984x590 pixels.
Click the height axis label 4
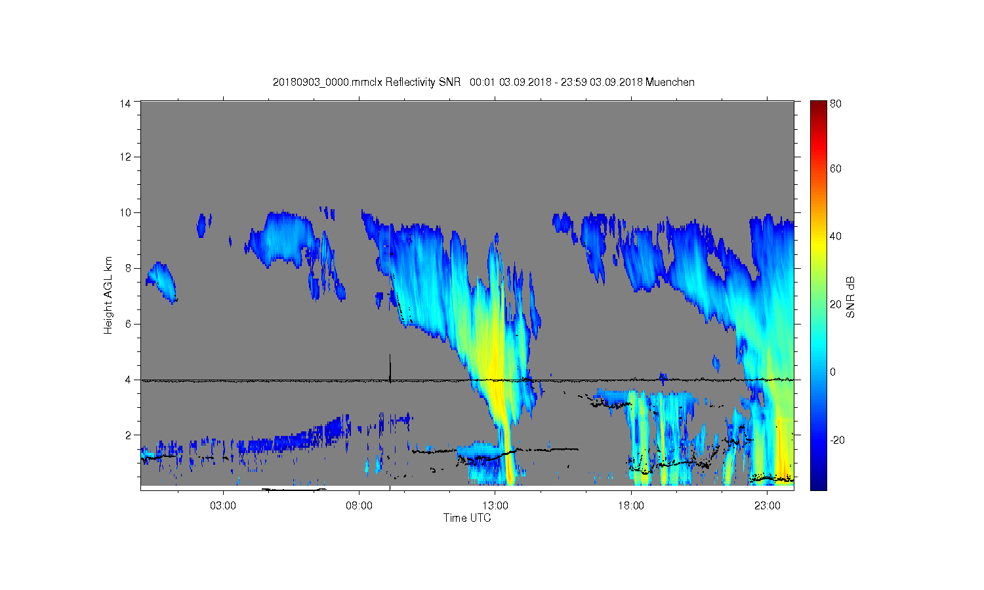(129, 380)
